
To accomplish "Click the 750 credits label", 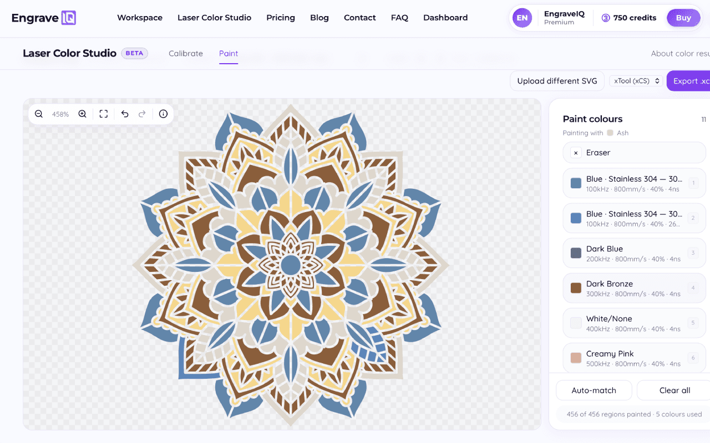I will [x=635, y=18].
